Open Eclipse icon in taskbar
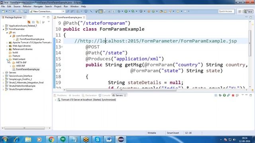 click(121, 139)
